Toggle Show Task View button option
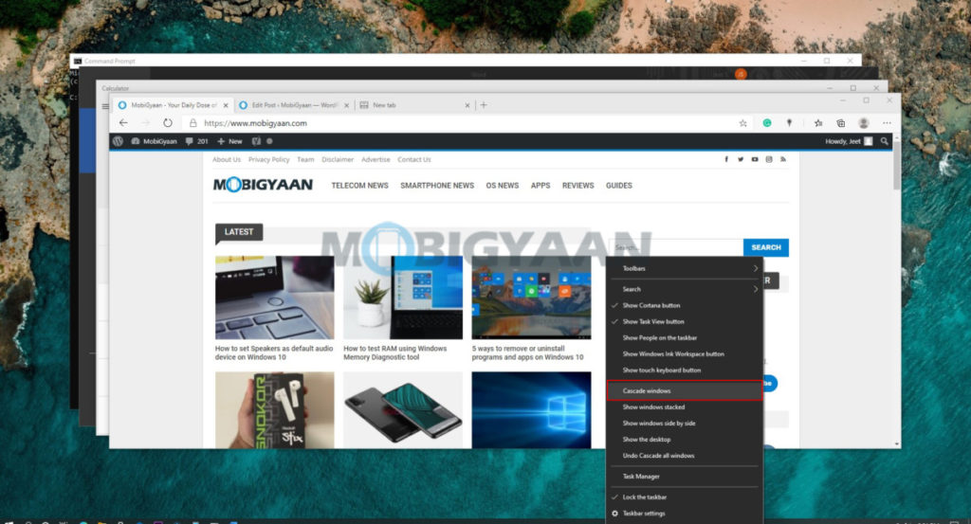 (x=685, y=322)
